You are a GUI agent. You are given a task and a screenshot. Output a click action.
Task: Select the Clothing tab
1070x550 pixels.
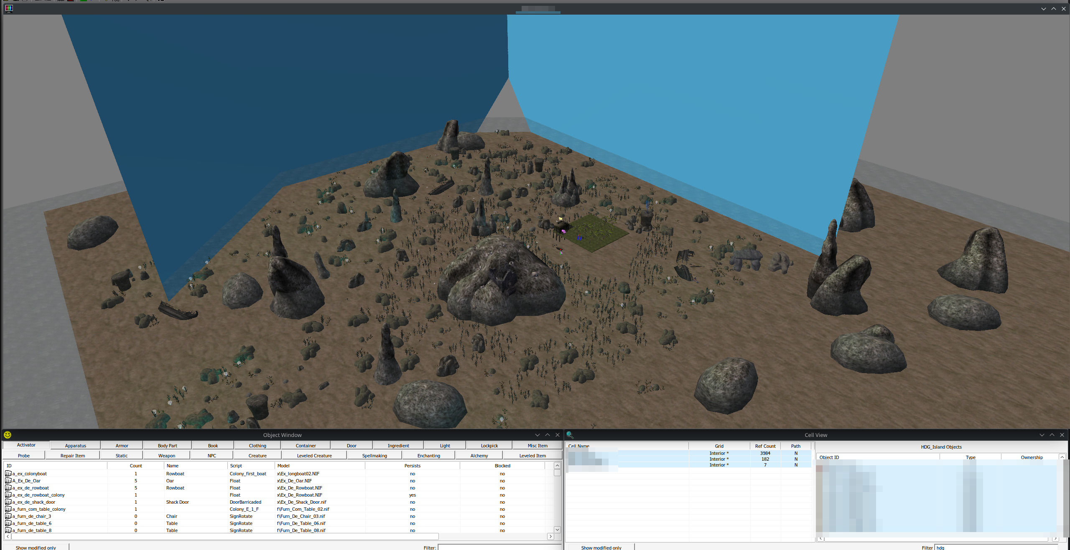[257, 446]
